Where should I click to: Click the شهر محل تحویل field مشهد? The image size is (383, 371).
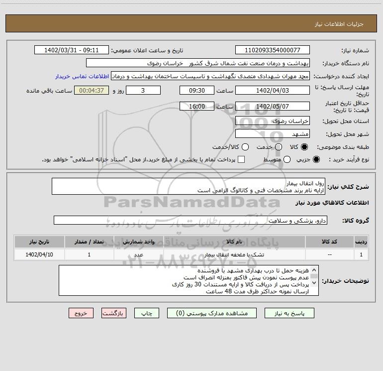pos(273,133)
